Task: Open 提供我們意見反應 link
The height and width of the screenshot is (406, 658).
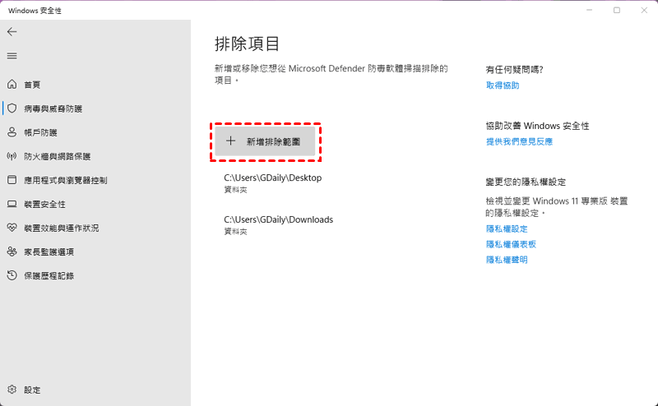Action: coord(519,141)
